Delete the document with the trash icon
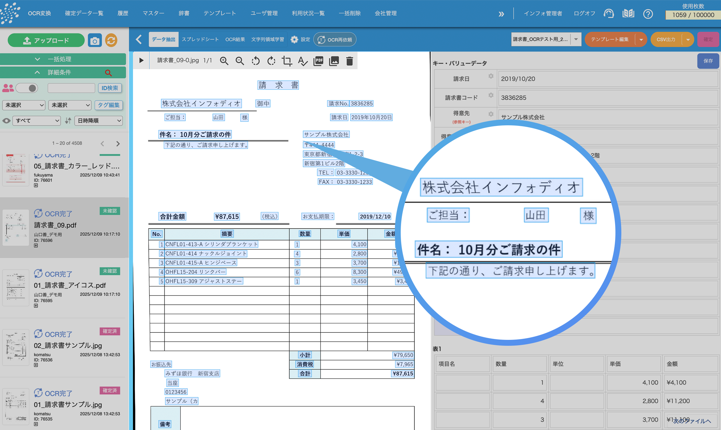 coord(350,61)
